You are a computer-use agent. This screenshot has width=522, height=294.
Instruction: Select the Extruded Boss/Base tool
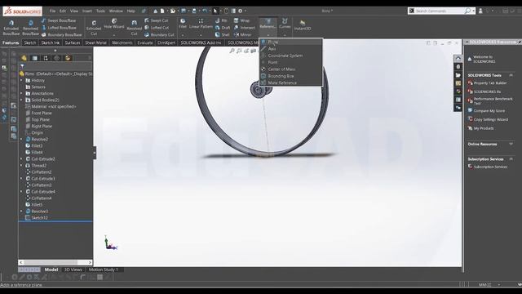pos(11,28)
